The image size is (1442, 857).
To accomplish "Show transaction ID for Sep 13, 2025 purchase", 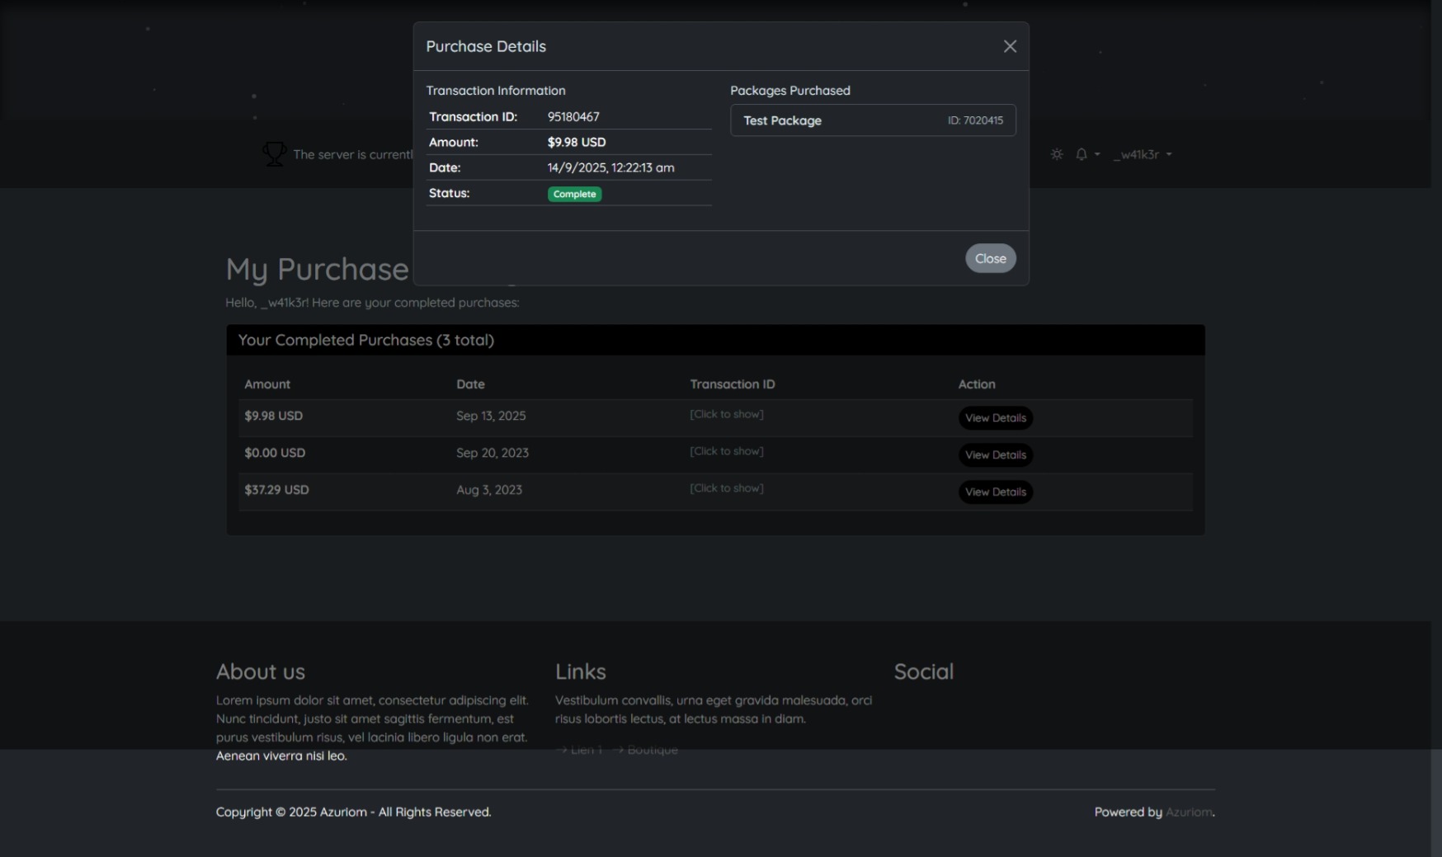I will pos(726,414).
